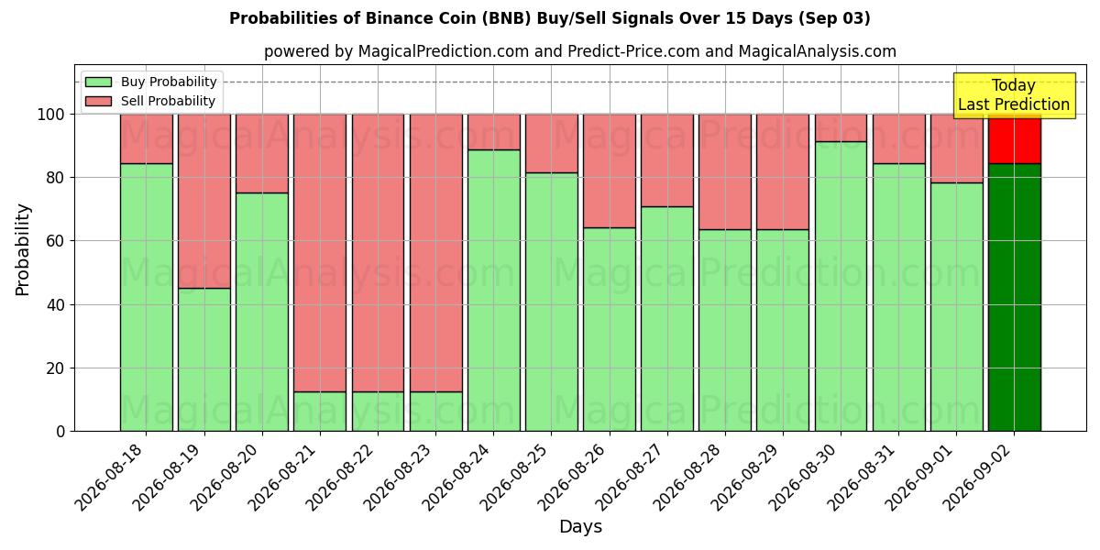Screen dimensions: 1100x550
Task: Click the chart title about Binance Coin
Action: (x=550, y=18)
